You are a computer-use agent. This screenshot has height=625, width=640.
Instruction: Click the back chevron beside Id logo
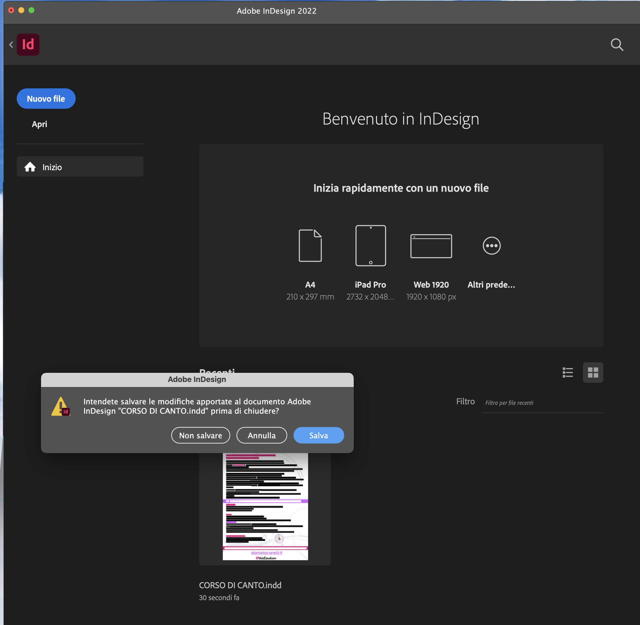[11, 45]
